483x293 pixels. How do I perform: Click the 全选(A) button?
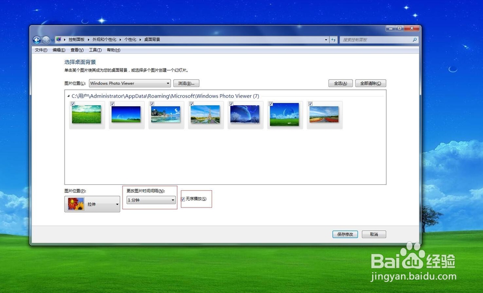tap(341, 83)
